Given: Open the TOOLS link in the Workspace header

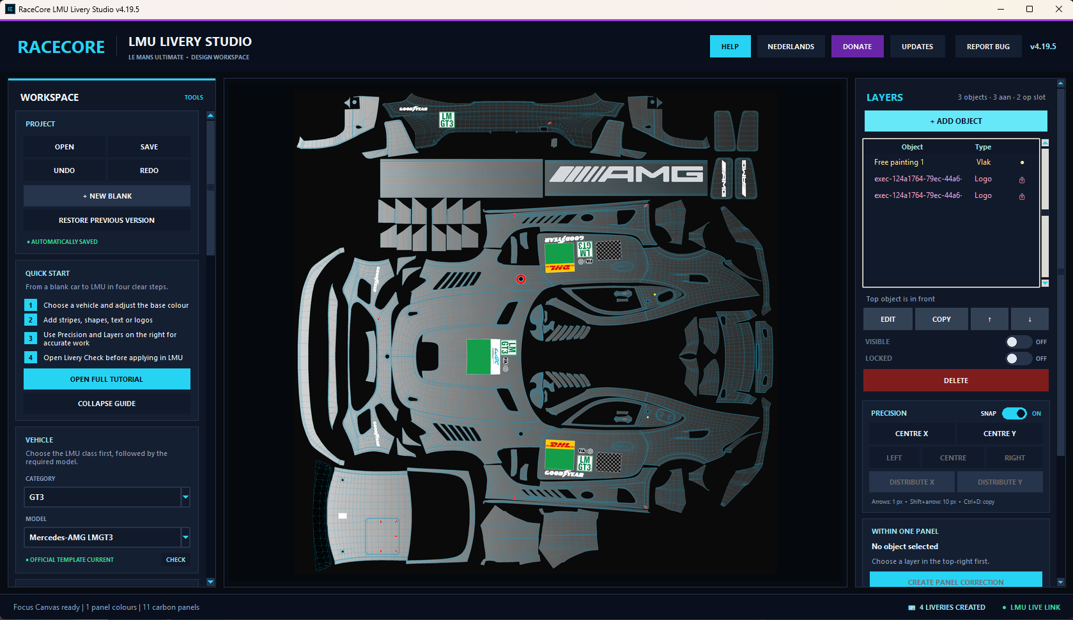Looking at the screenshot, I should click(194, 98).
